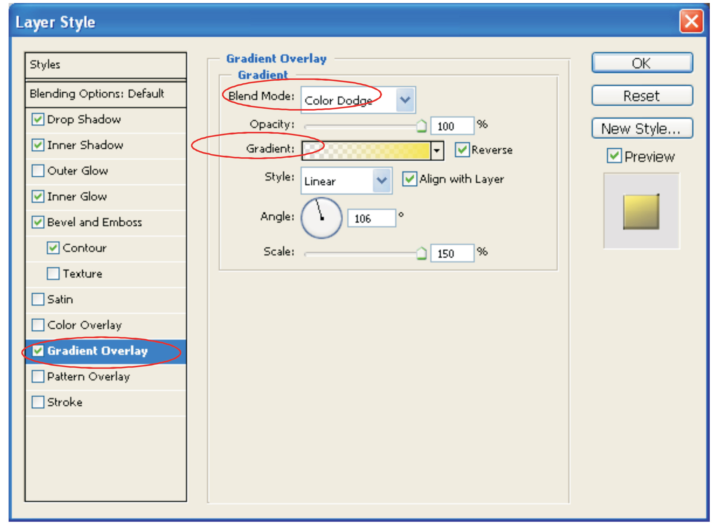Open the gradient picker arrow

(x=437, y=151)
